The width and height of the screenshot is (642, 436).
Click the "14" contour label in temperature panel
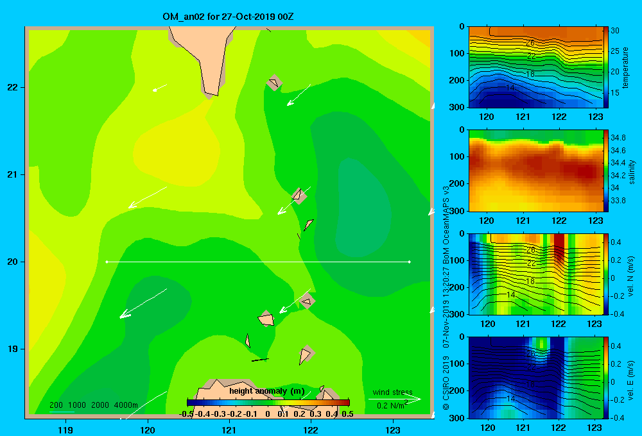click(x=510, y=88)
